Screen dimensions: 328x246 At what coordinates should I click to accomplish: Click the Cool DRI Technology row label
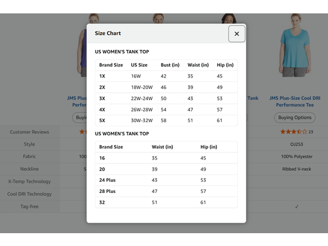pyautogui.click(x=29, y=194)
